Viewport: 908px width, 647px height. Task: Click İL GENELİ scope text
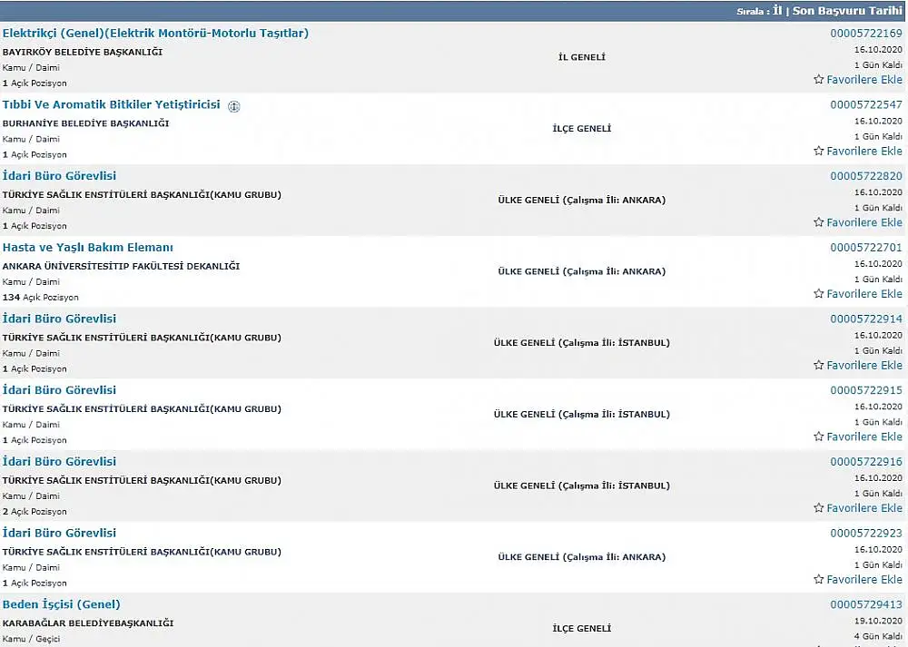tap(581, 56)
